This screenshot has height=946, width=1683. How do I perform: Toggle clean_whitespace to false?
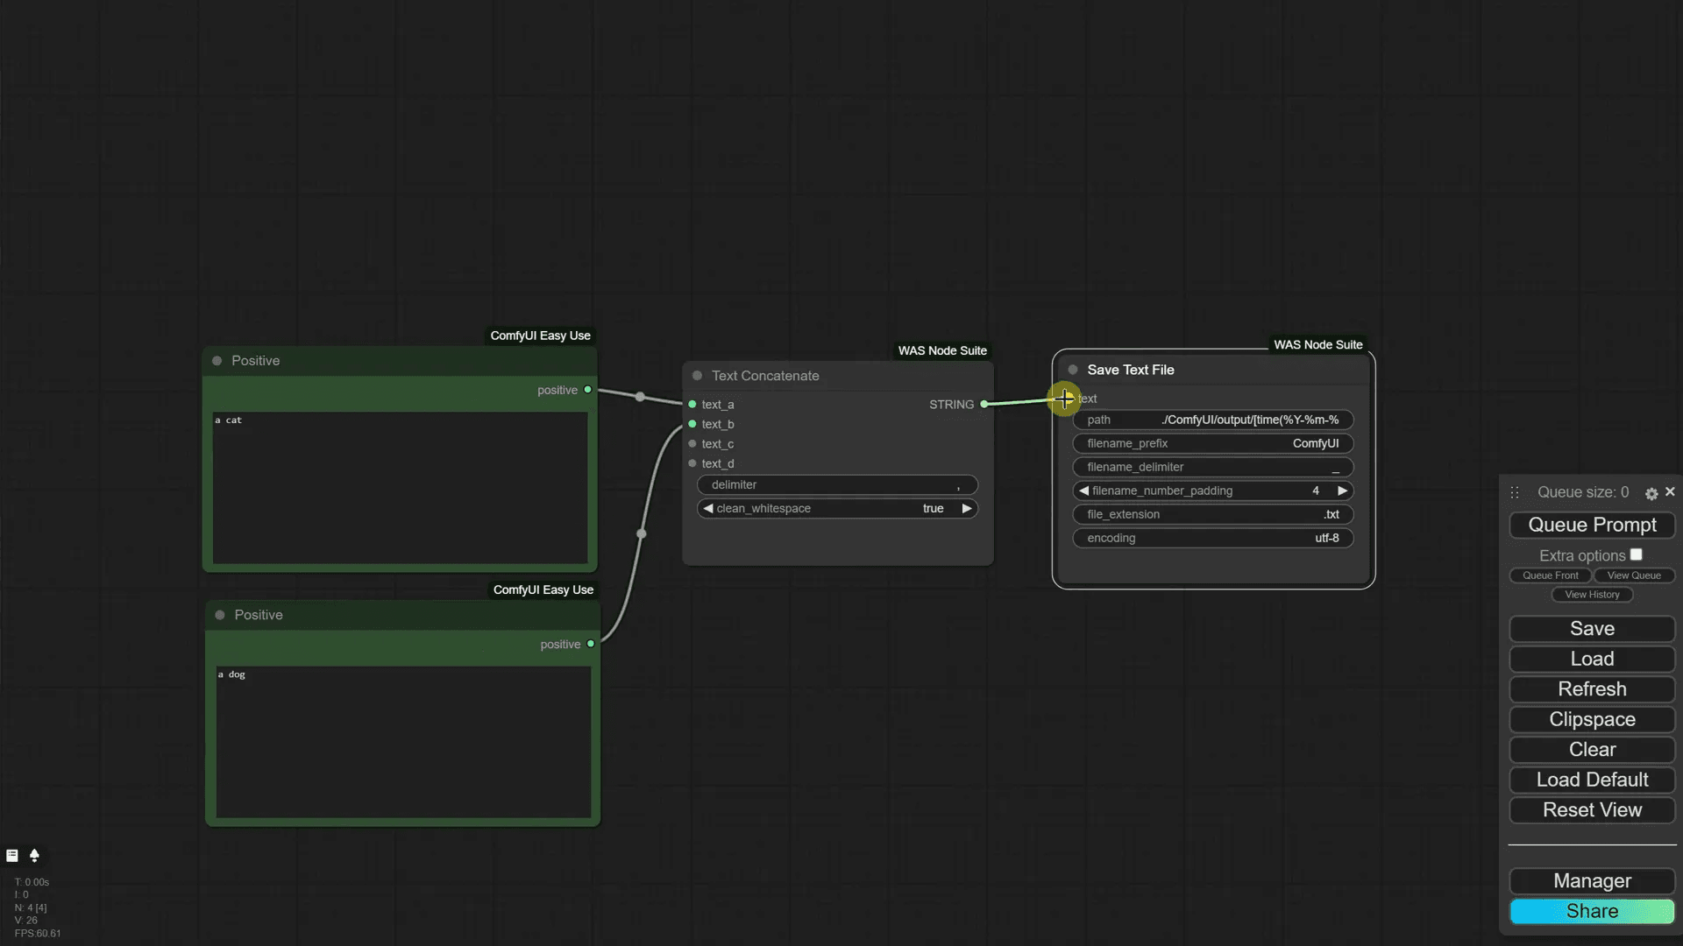pos(966,508)
